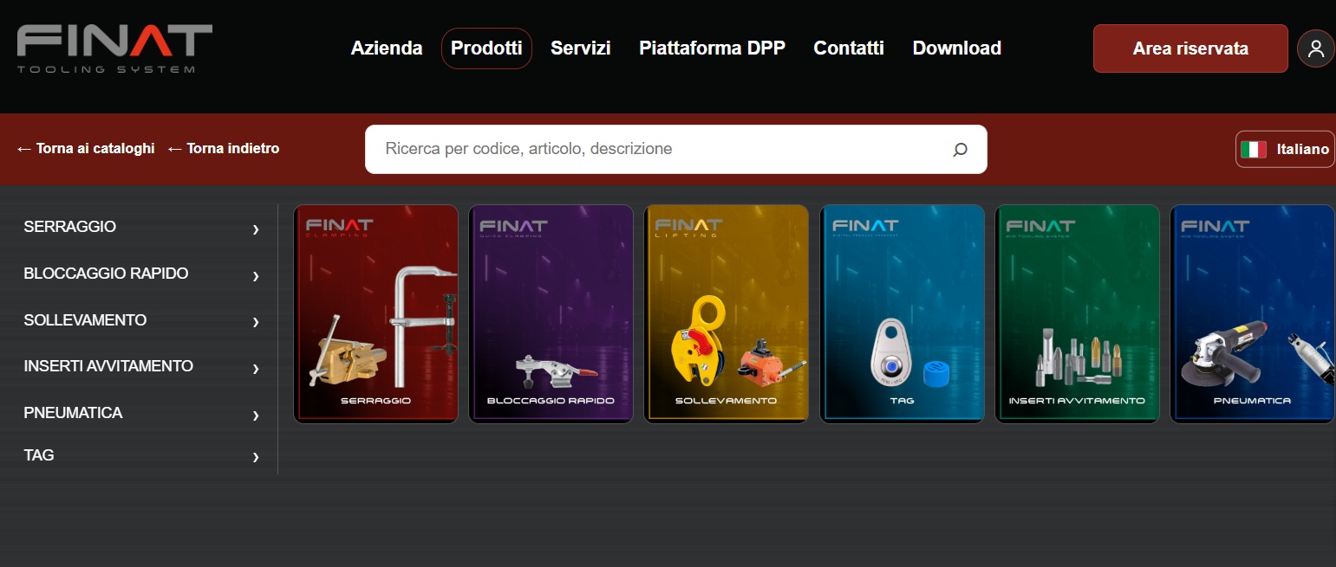Expand the SOLLEVAMENTO chevron
Image resolution: width=1336 pixels, height=567 pixels.
coord(256,322)
